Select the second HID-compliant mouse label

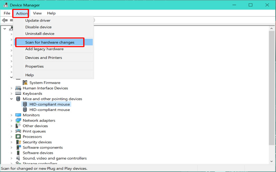(x=50, y=110)
